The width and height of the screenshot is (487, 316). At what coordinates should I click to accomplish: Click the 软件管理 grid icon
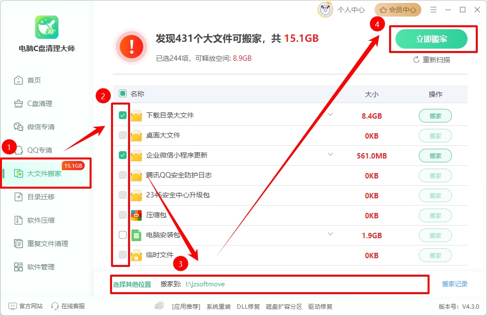point(19,267)
